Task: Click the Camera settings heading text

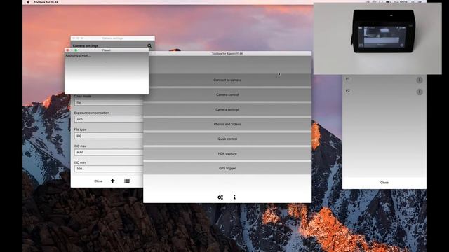Action: tap(86, 45)
